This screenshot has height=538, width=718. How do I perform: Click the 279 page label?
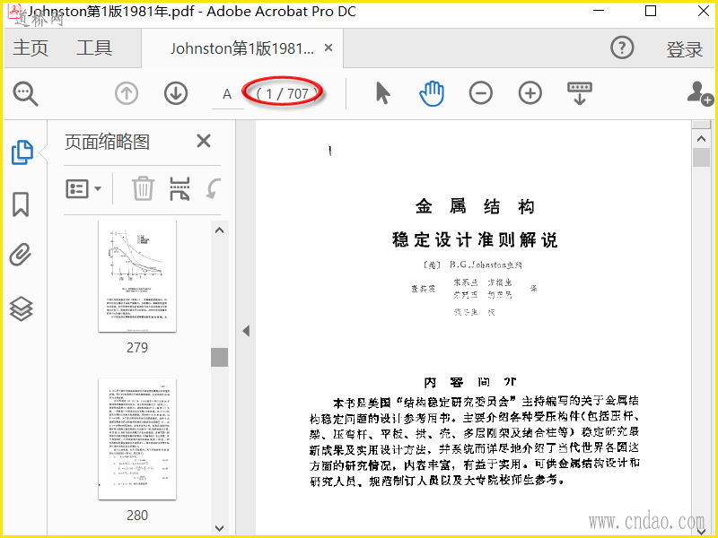137,348
